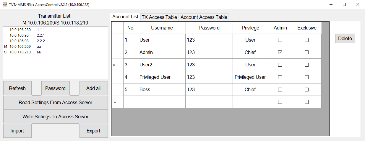Toggle Admin checkbox for User account
Screen dimensions: 365x141
[280, 40]
